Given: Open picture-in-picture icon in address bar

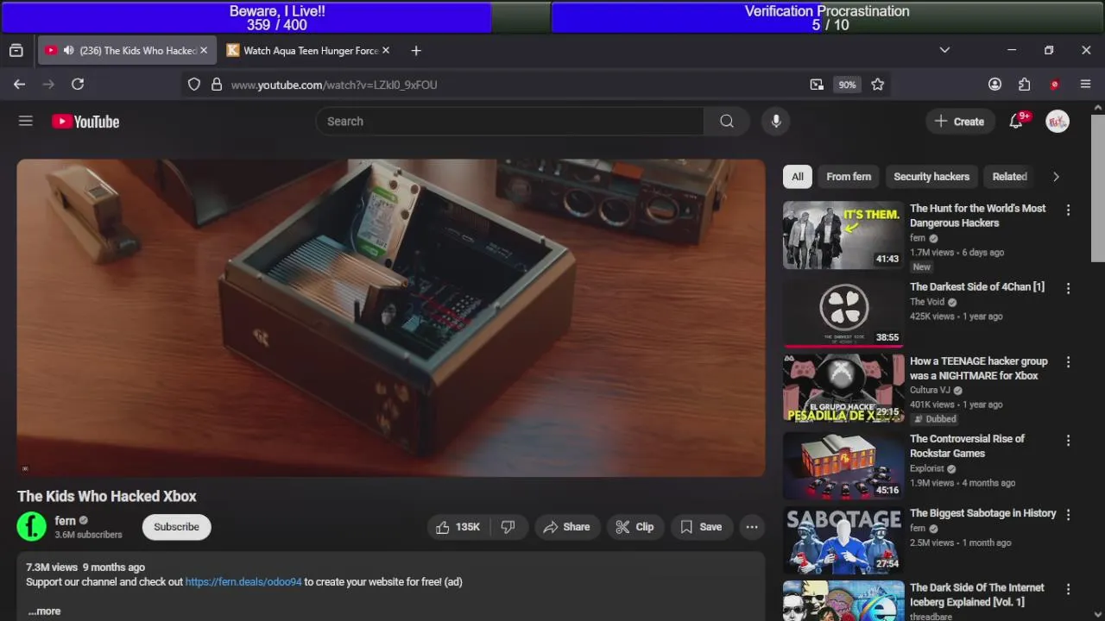Looking at the screenshot, I should click(x=817, y=85).
